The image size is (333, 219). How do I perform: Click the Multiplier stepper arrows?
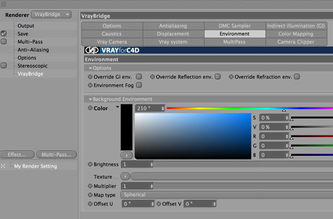pos(152,186)
